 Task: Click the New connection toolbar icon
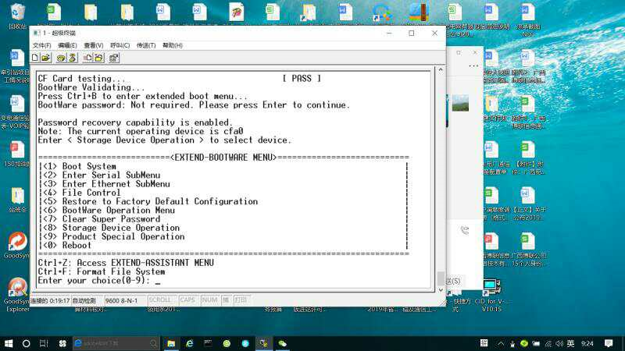pyautogui.click(x=35, y=58)
